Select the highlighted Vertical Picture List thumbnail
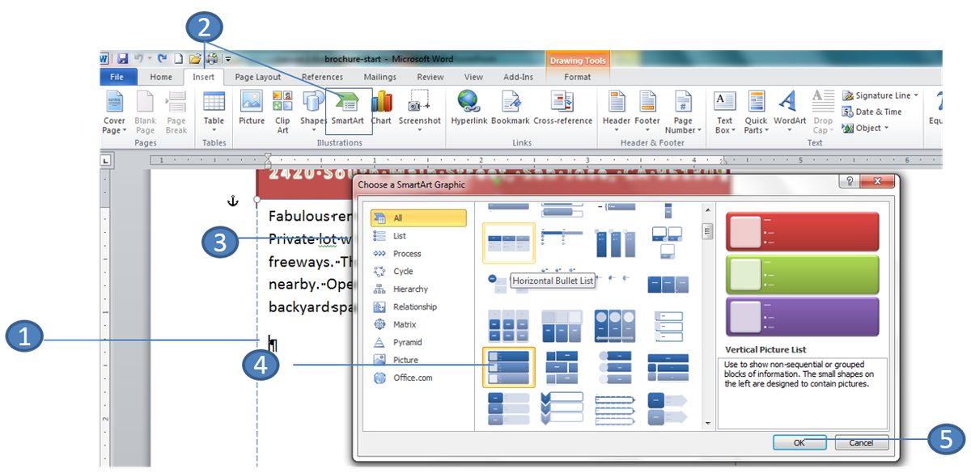 (x=508, y=367)
